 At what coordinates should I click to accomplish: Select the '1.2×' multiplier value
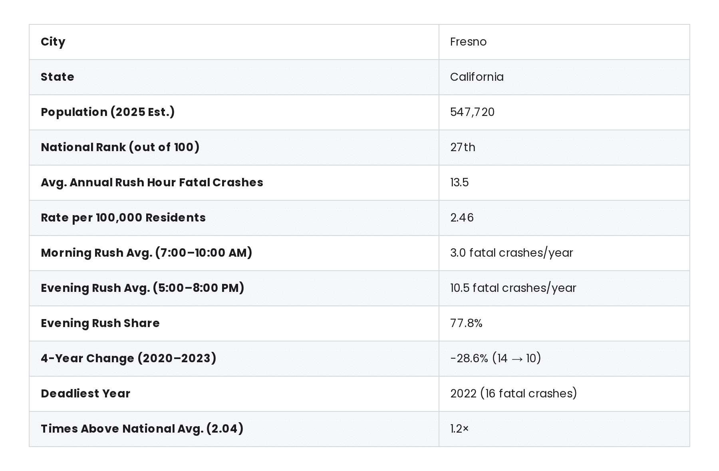click(x=459, y=429)
